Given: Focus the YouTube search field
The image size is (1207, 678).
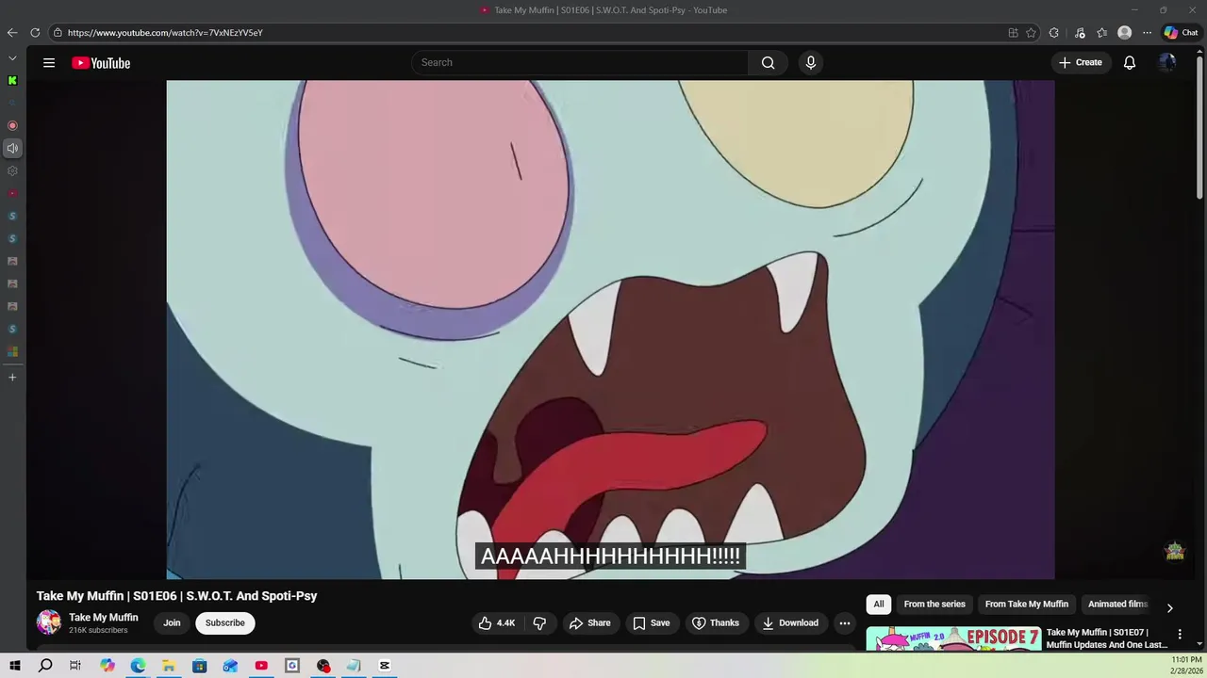Looking at the screenshot, I should coord(580,63).
